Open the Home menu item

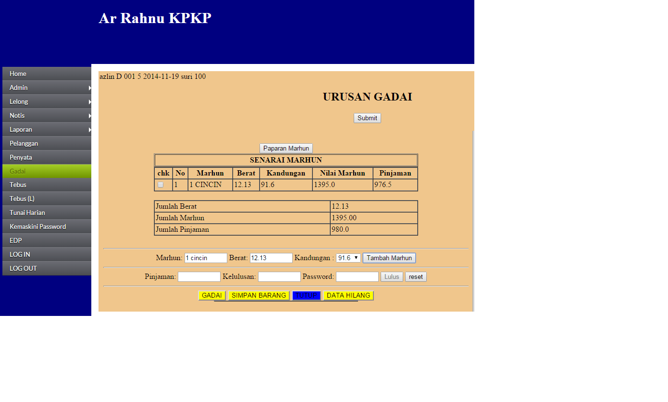47,74
